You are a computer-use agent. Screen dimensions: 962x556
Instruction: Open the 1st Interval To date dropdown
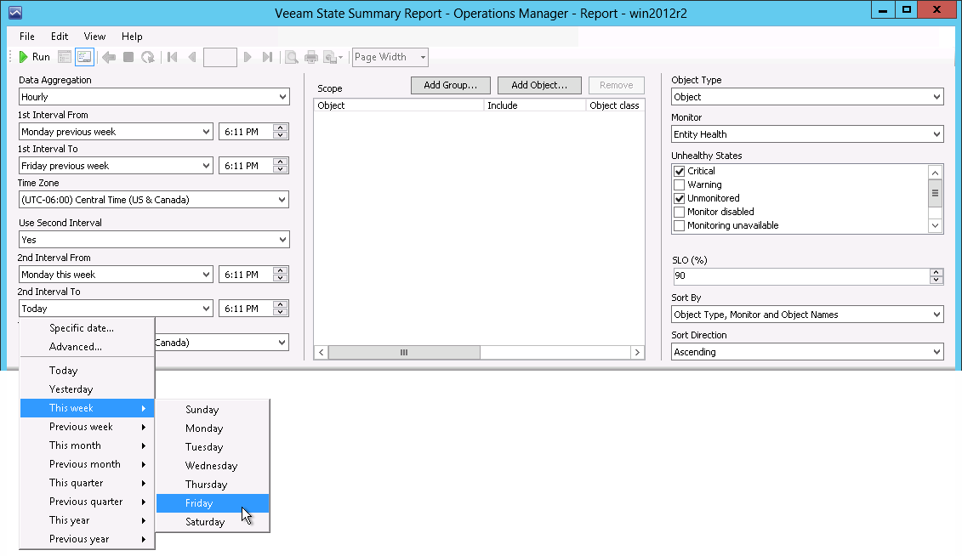[116, 166]
